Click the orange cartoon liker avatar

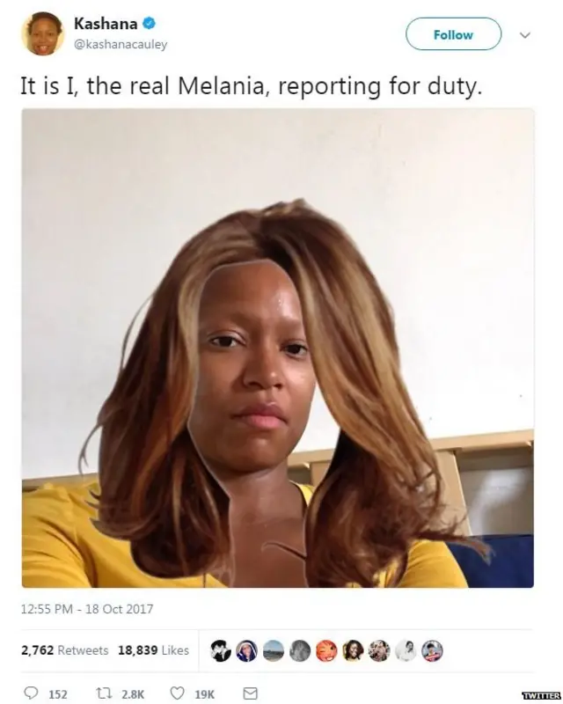pyautogui.click(x=326, y=650)
